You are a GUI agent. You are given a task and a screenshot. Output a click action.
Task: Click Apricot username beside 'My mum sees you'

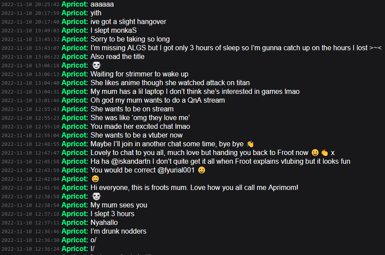click(75, 205)
